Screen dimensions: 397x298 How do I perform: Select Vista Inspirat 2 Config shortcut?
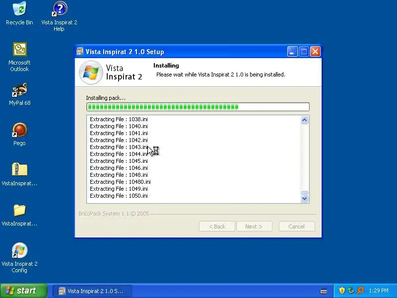tap(19, 257)
